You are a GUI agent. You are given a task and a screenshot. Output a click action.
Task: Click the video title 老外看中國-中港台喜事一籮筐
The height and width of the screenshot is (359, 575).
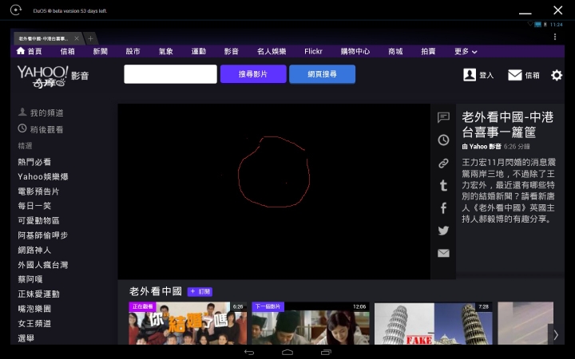508,124
